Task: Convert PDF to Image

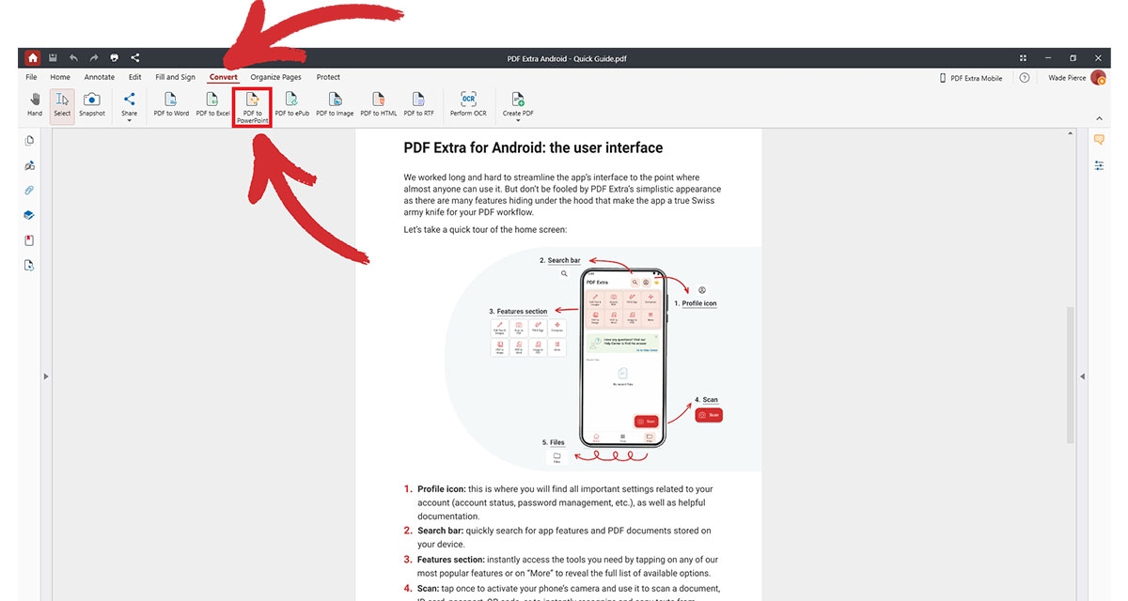Action: 335,105
